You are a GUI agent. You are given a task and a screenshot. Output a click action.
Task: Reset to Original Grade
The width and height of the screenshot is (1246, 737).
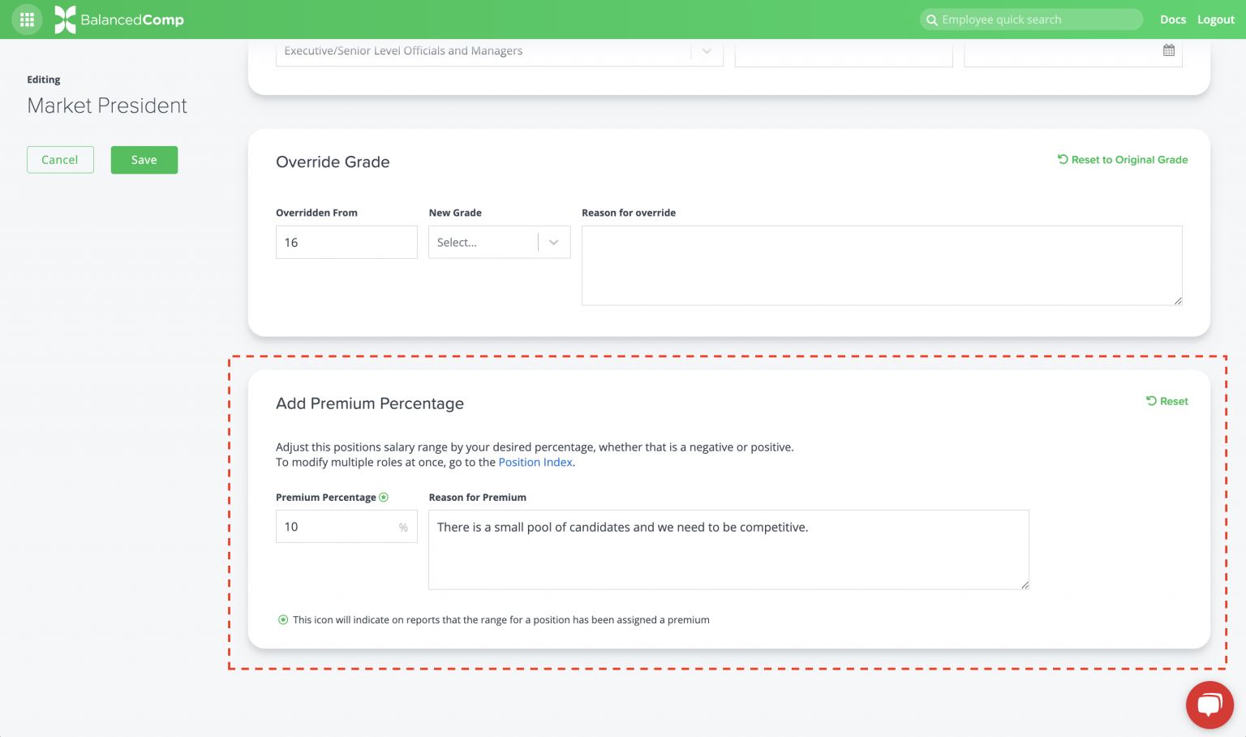point(1123,160)
